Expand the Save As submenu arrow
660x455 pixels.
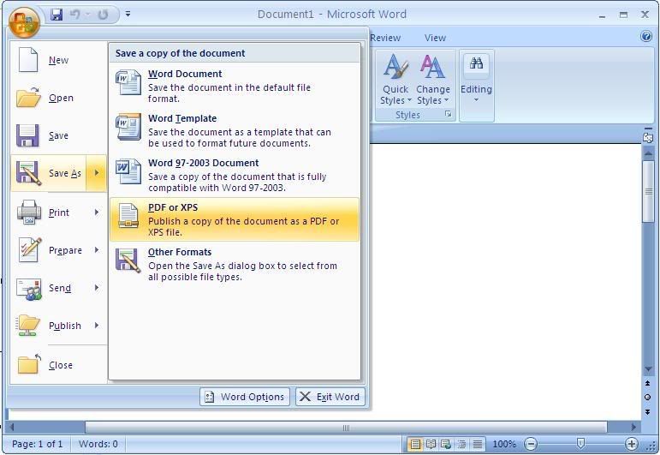pos(97,173)
